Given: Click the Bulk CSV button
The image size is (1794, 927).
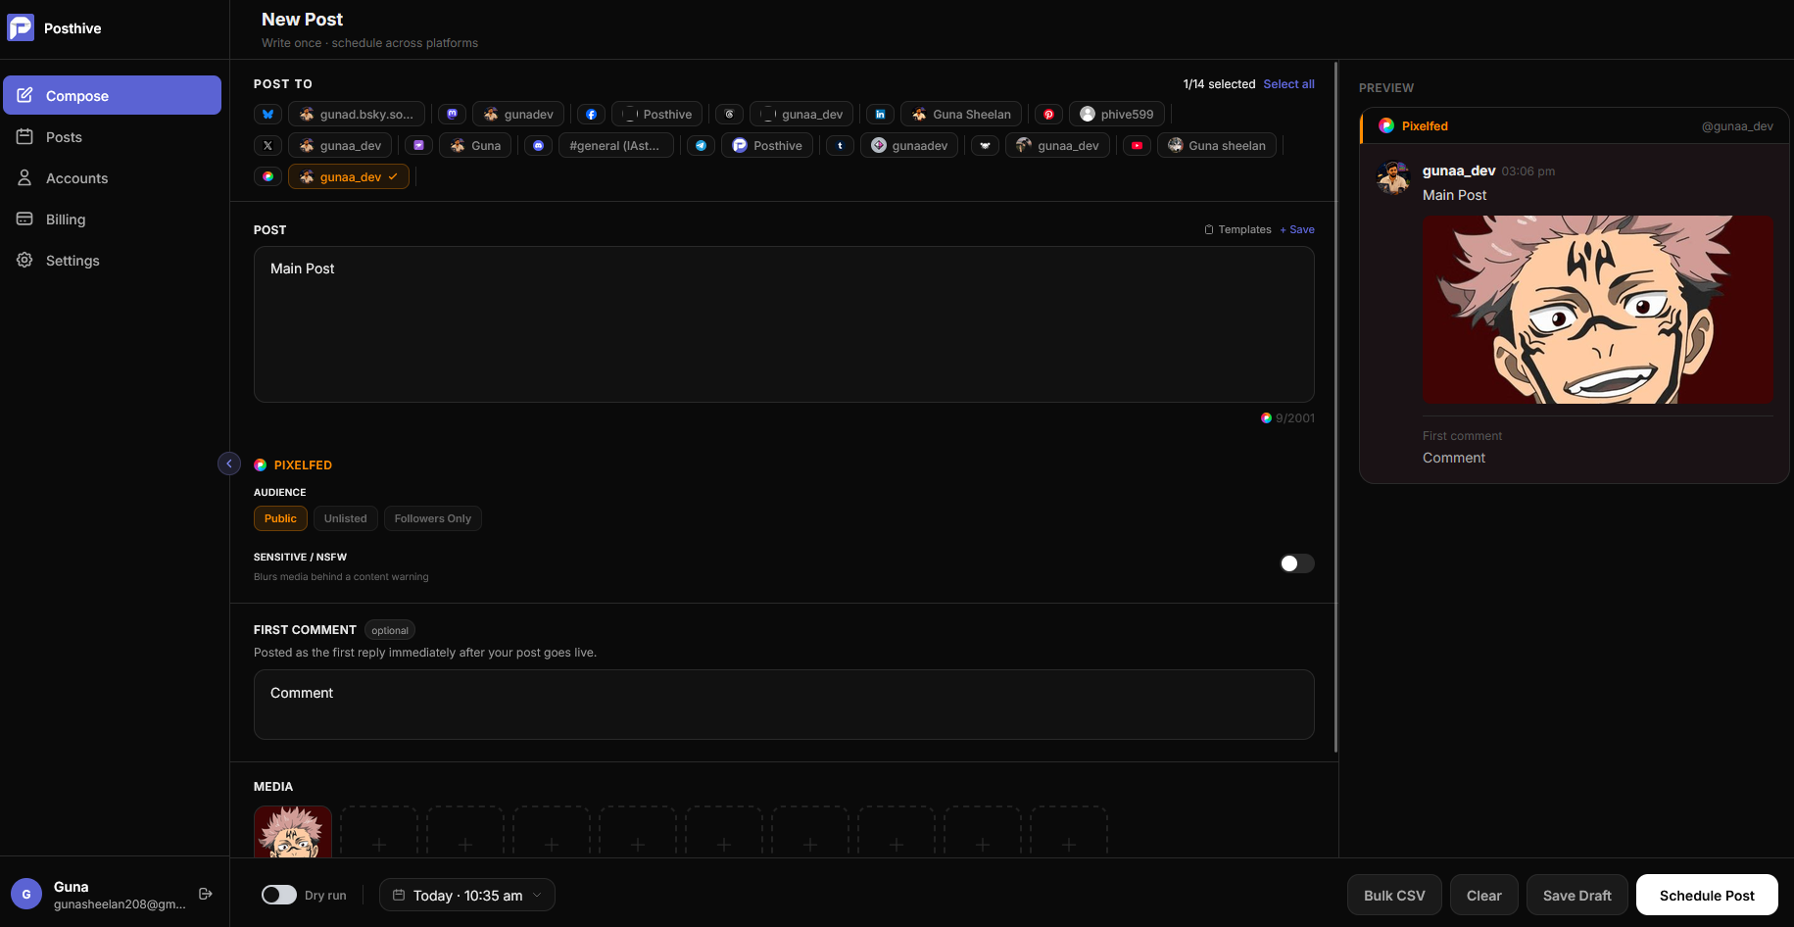Looking at the screenshot, I should (x=1394, y=895).
